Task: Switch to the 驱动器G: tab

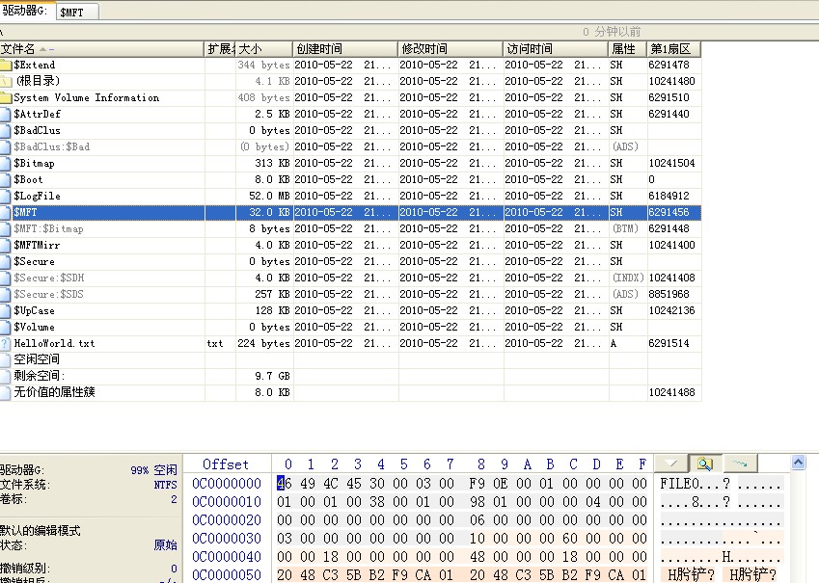Action: click(25, 11)
